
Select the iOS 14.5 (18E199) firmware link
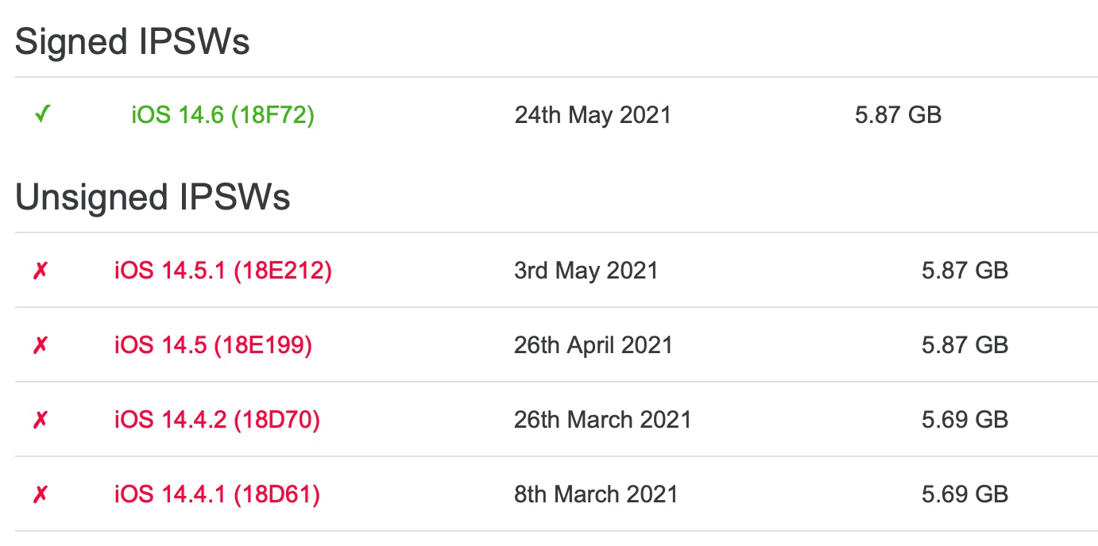[x=213, y=345]
